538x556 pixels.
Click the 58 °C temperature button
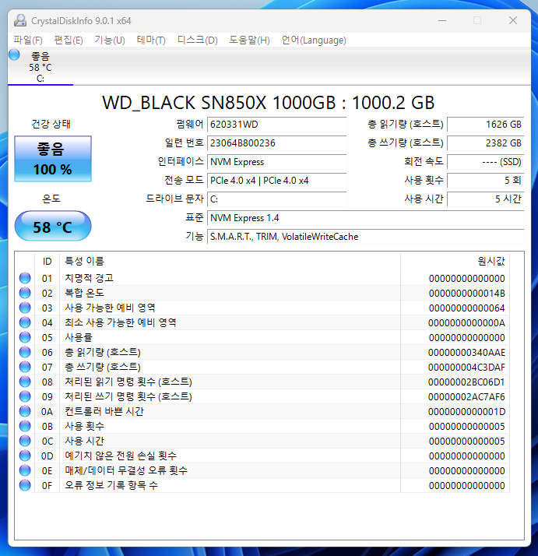tap(53, 227)
